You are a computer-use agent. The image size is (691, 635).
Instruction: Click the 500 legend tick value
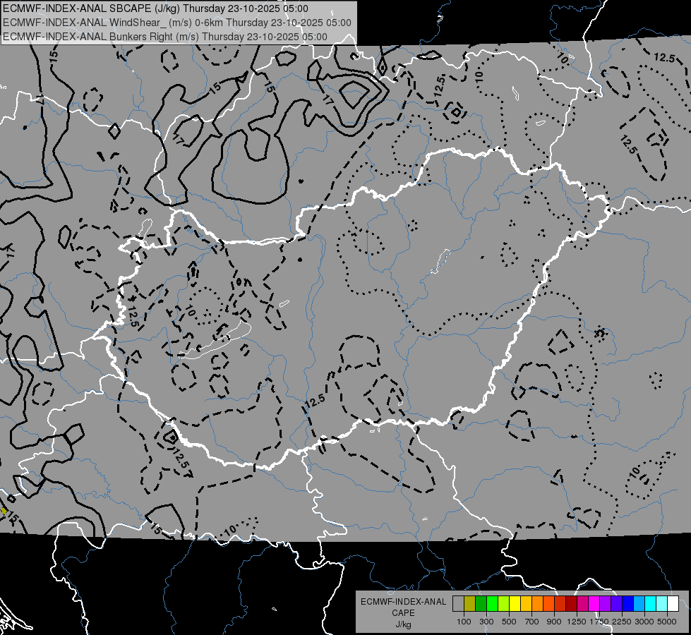tap(509, 622)
